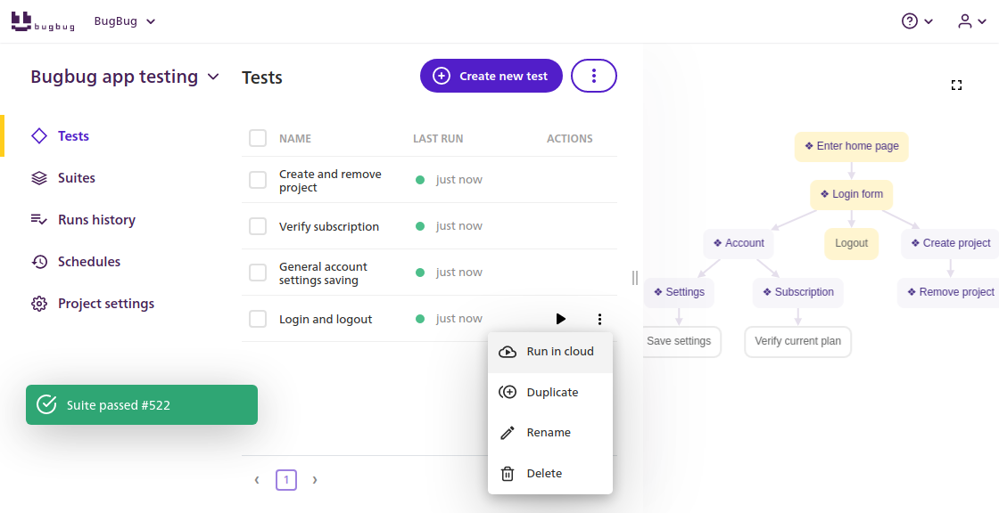Select Delete from context menu
This screenshot has height=513, width=999.
point(549,474)
